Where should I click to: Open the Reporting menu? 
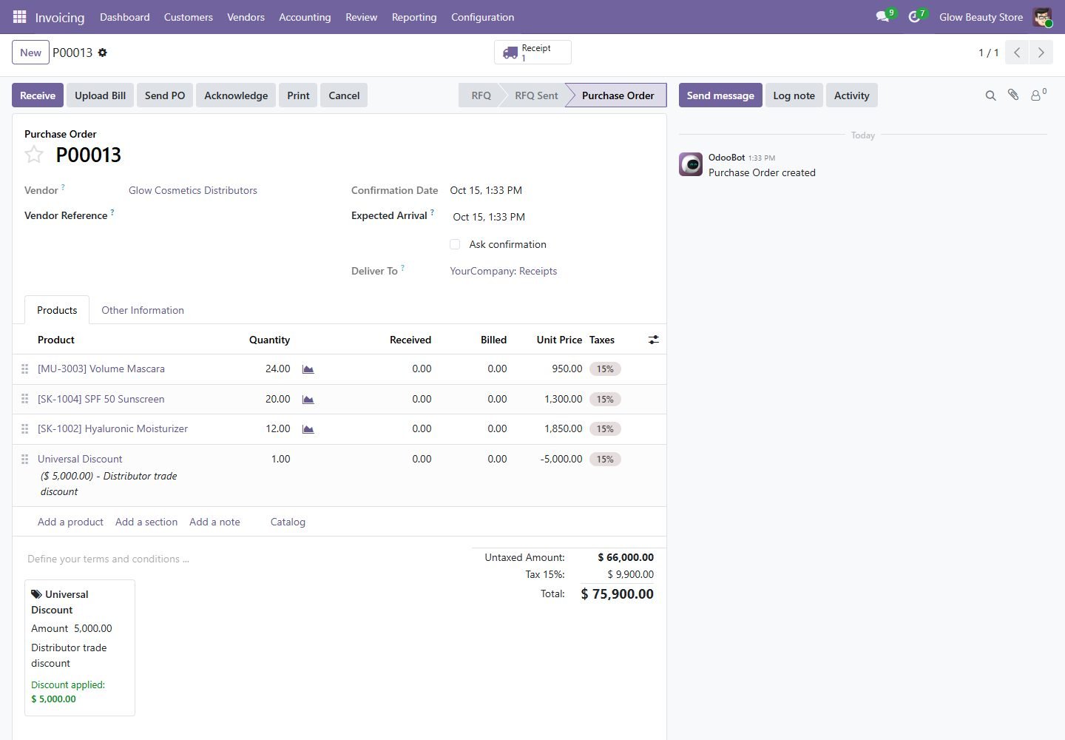pyautogui.click(x=414, y=17)
